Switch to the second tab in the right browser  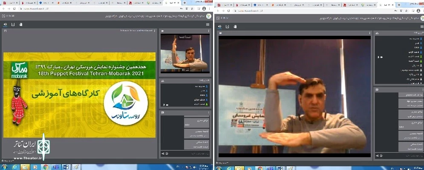coord(243,5)
